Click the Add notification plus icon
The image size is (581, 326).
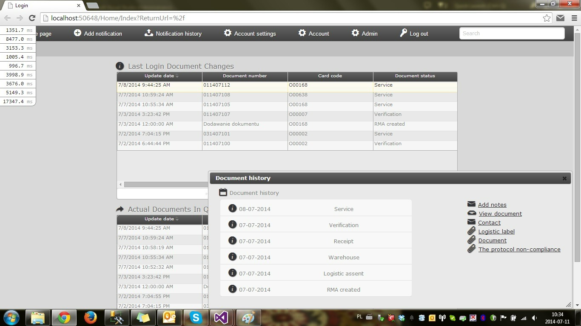click(x=77, y=33)
